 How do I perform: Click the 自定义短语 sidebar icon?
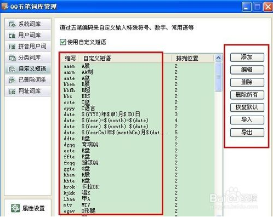pos(12,69)
